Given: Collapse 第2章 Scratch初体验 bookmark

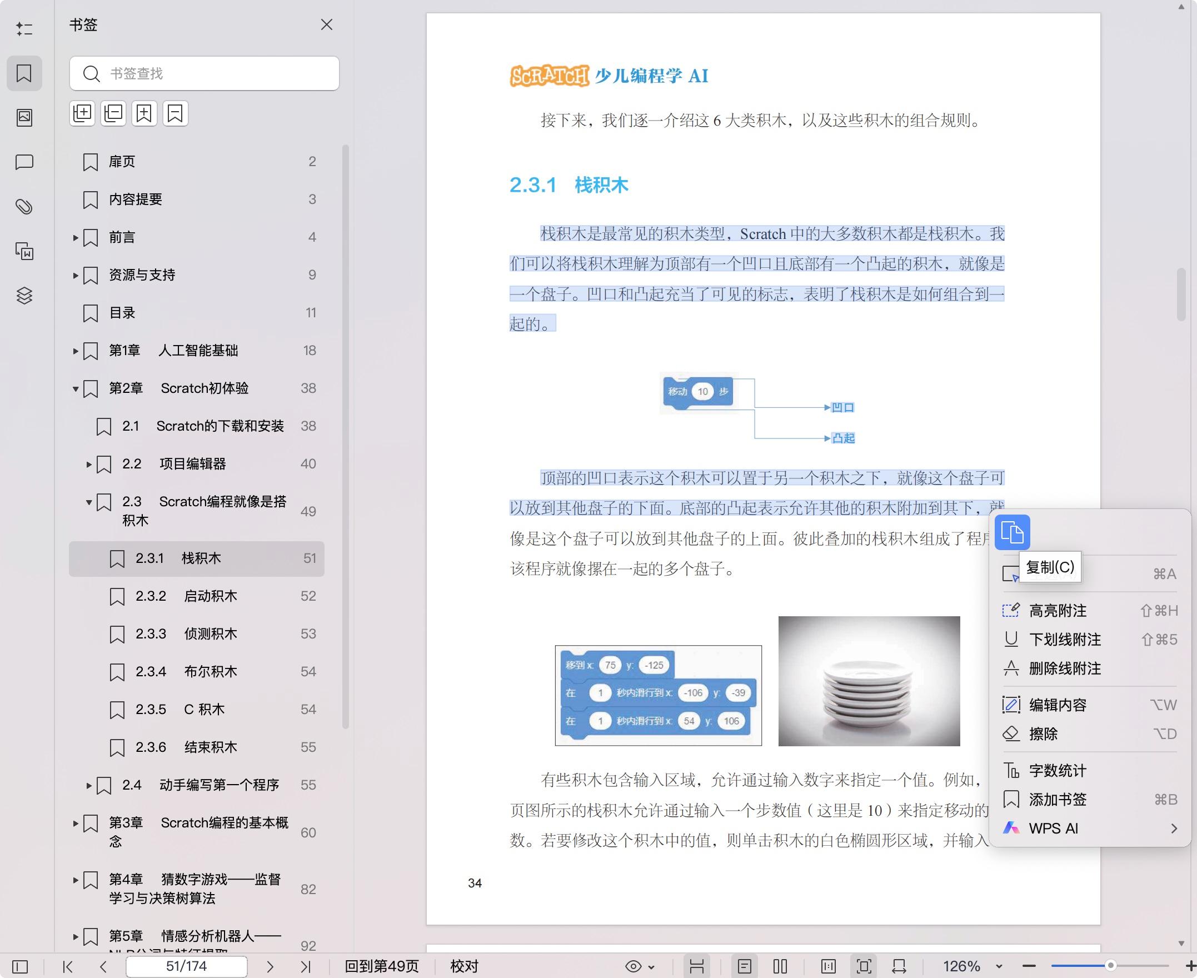Looking at the screenshot, I should click(76, 389).
